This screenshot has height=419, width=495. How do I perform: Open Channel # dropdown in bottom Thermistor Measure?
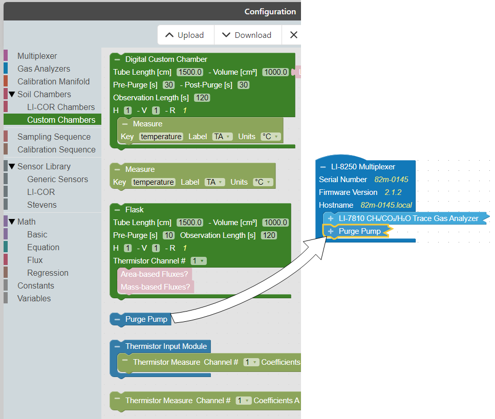pos(244,401)
